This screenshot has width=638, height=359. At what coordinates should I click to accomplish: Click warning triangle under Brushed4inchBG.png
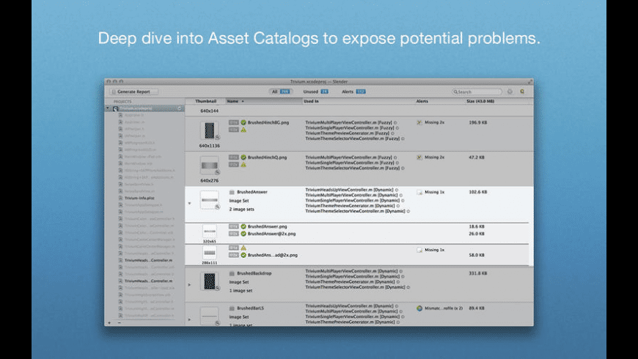pyautogui.click(x=243, y=130)
